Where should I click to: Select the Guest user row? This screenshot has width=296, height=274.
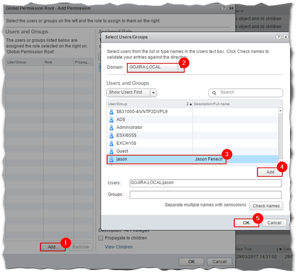(193, 151)
